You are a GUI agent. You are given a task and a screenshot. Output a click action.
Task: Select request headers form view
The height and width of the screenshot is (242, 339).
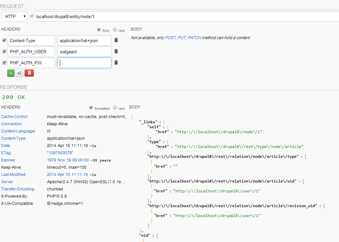99,30
